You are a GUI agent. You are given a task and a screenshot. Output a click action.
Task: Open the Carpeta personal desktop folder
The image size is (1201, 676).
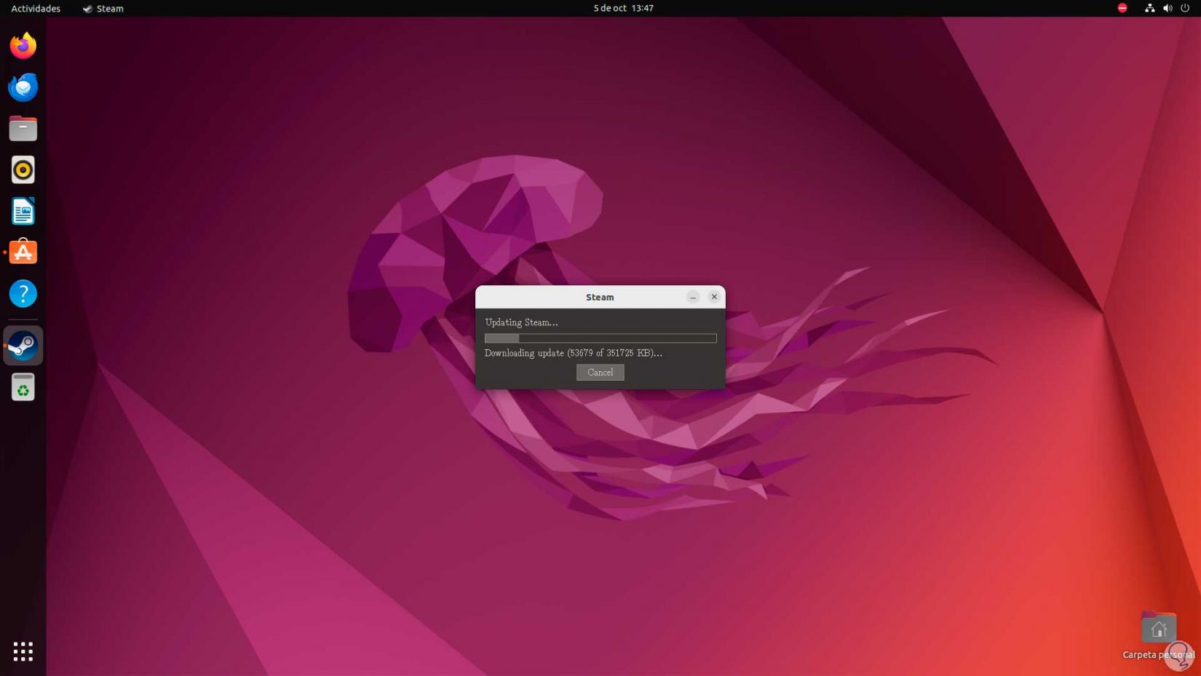[1159, 636]
